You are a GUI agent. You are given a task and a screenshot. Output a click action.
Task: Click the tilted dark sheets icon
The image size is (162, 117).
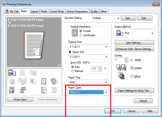tap(54, 81)
